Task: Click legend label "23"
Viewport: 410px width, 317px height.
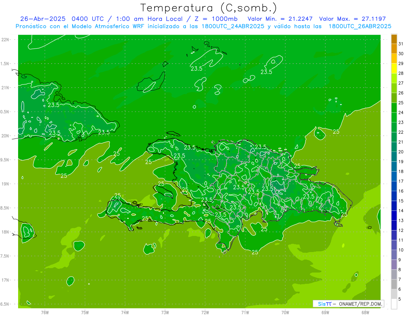Action: pos(401,122)
